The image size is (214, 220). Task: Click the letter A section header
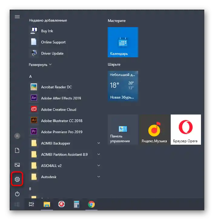[31, 77]
